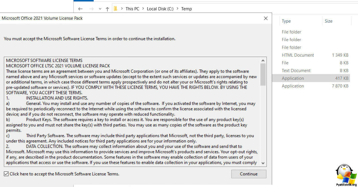Image resolution: width=358 pixels, height=187 pixels.
Task: Click the license text scrollbar thumb
Action: click(263, 74)
